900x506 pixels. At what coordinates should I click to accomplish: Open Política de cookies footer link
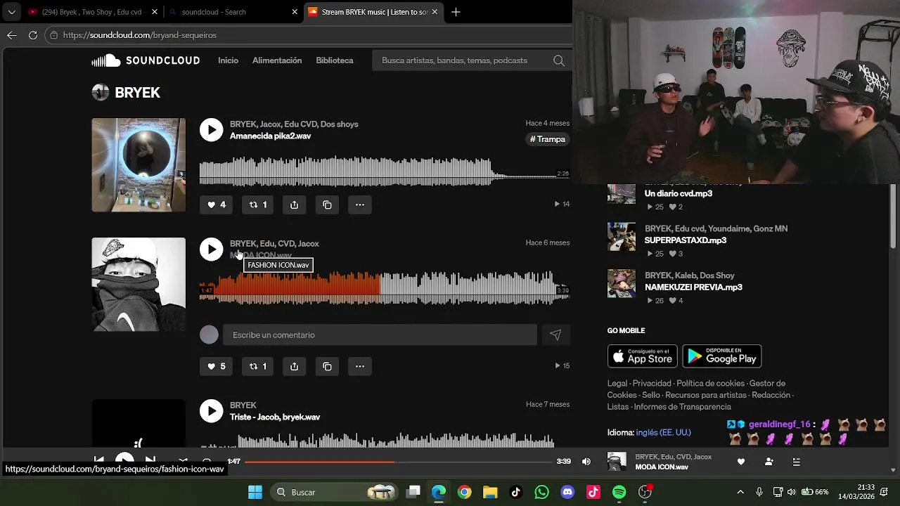coord(710,384)
